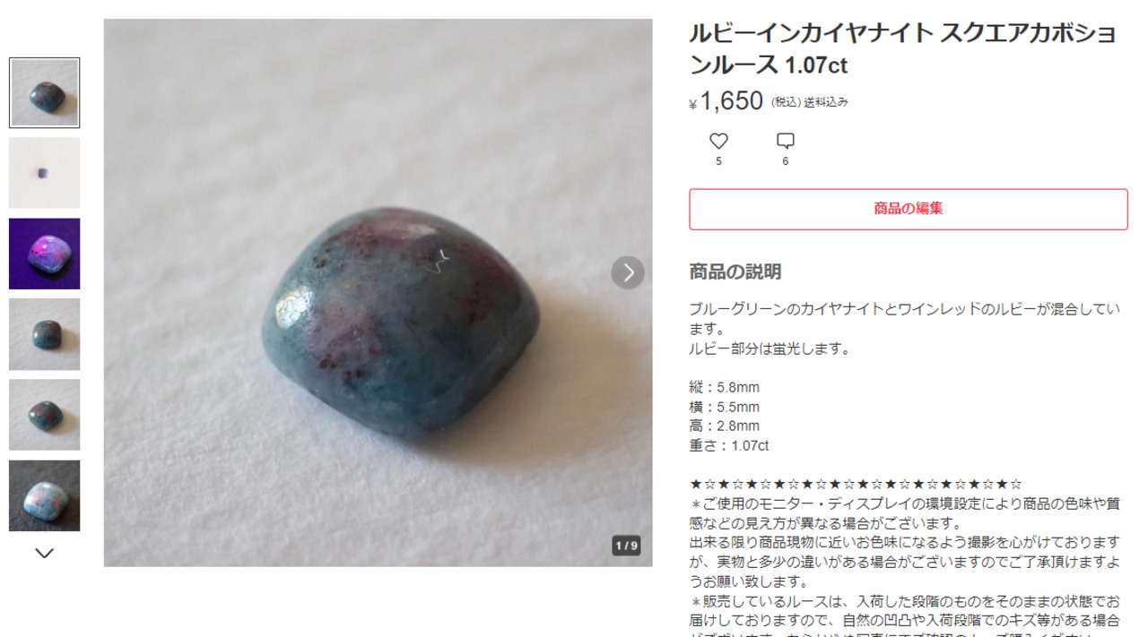The width and height of the screenshot is (1148, 637).
Task: Click the ¥1,650 price
Action: (x=726, y=101)
